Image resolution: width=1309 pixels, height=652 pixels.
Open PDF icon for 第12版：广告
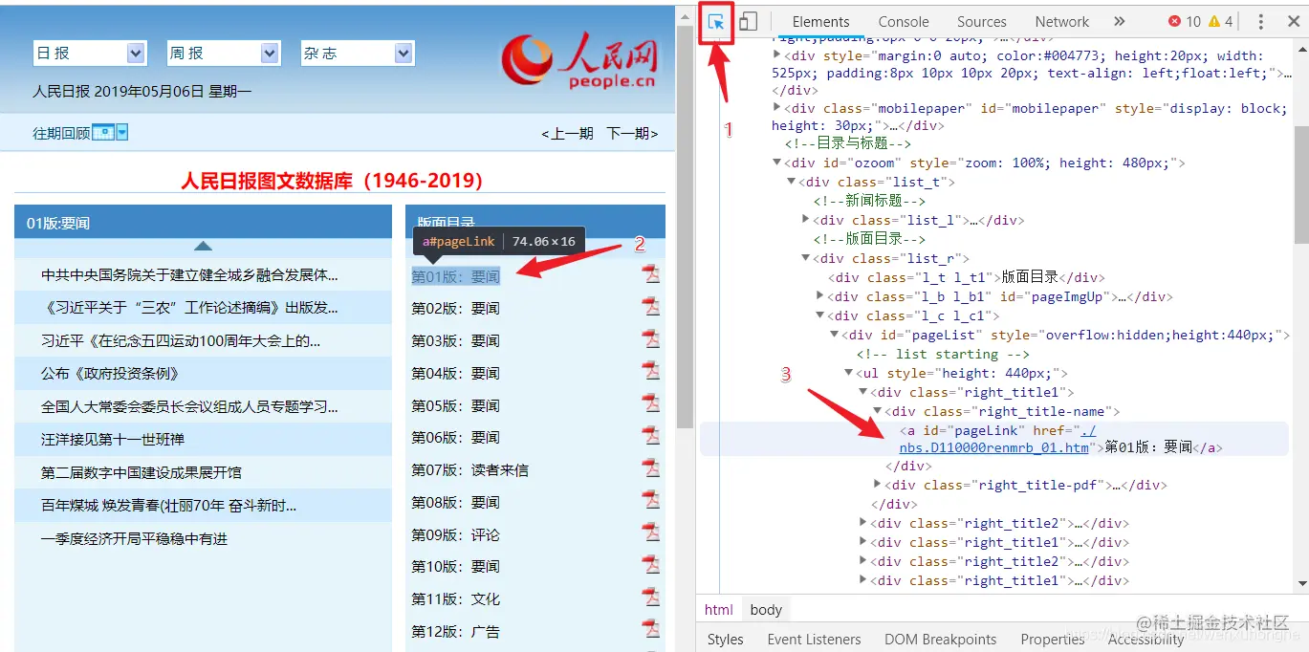pyautogui.click(x=651, y=630)
